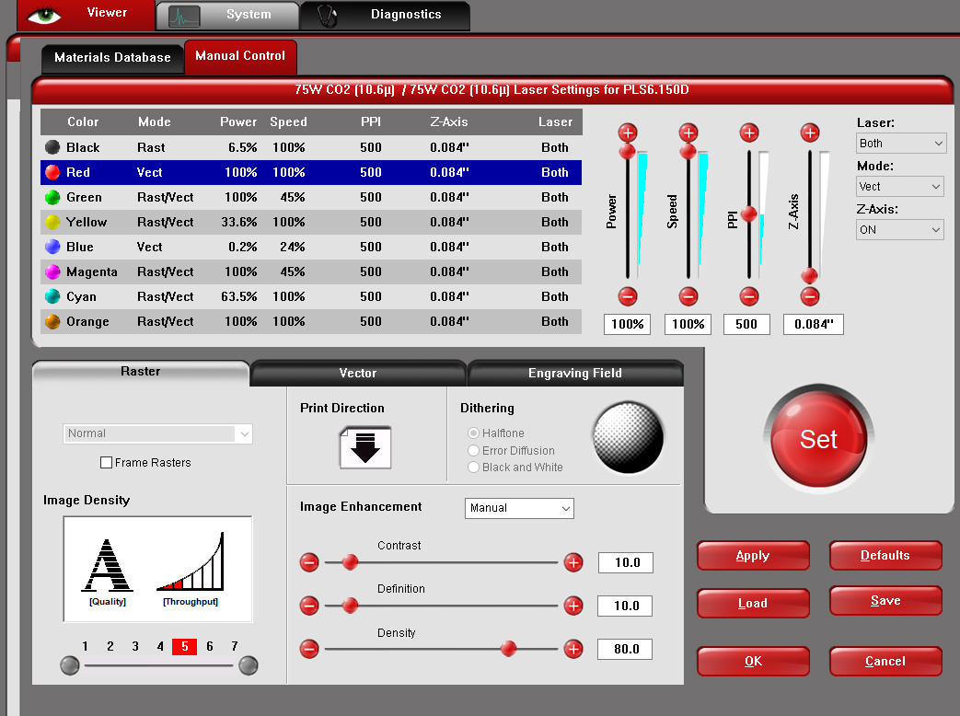Decrease Density with the minus icon
The width and height of the screenshot is (960, 716).
pyautogui.click(x=309, y=649)
